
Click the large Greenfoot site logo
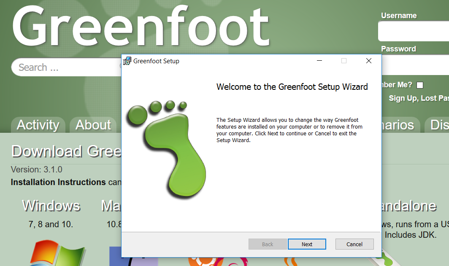(x=141, y=26)
